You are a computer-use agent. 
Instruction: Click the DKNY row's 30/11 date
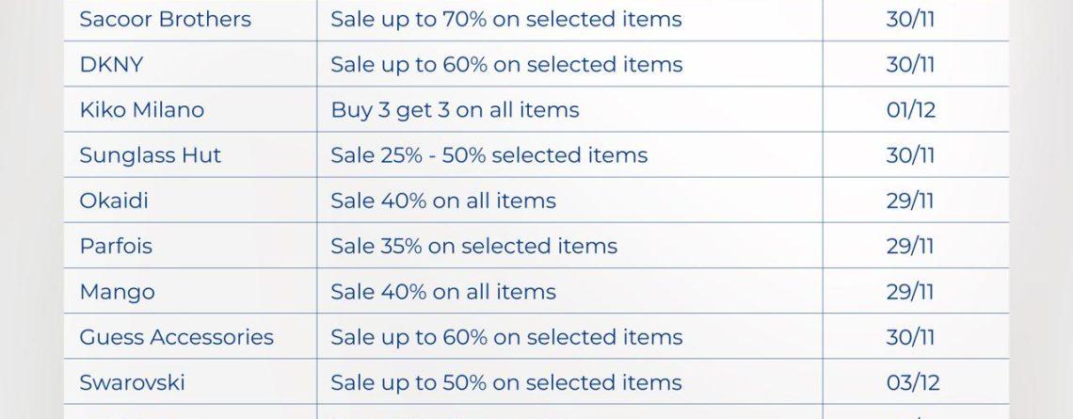pyautogui.click(x=910, y=64)
